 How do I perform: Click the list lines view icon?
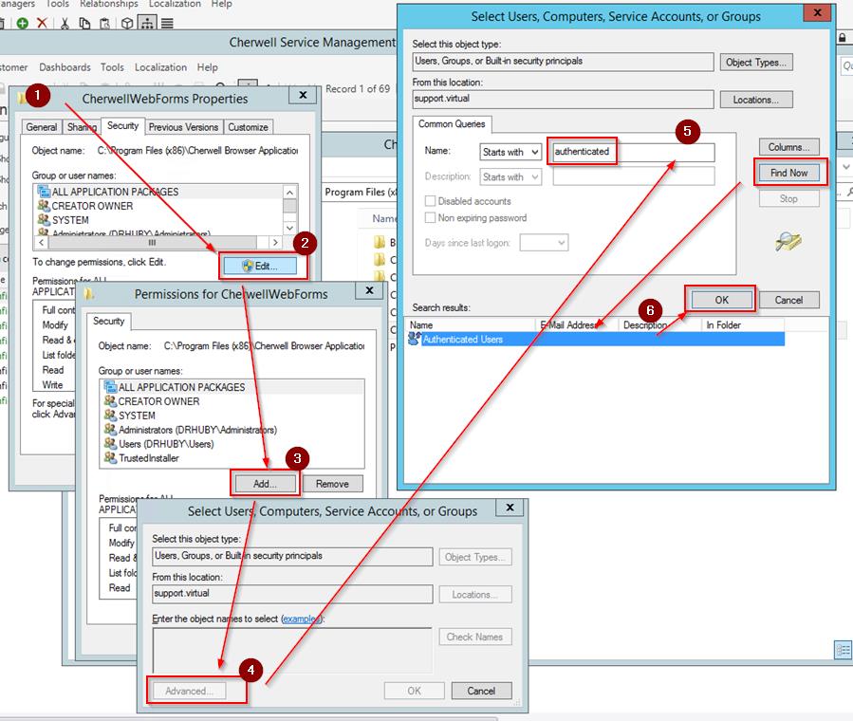tap(167, 23)
